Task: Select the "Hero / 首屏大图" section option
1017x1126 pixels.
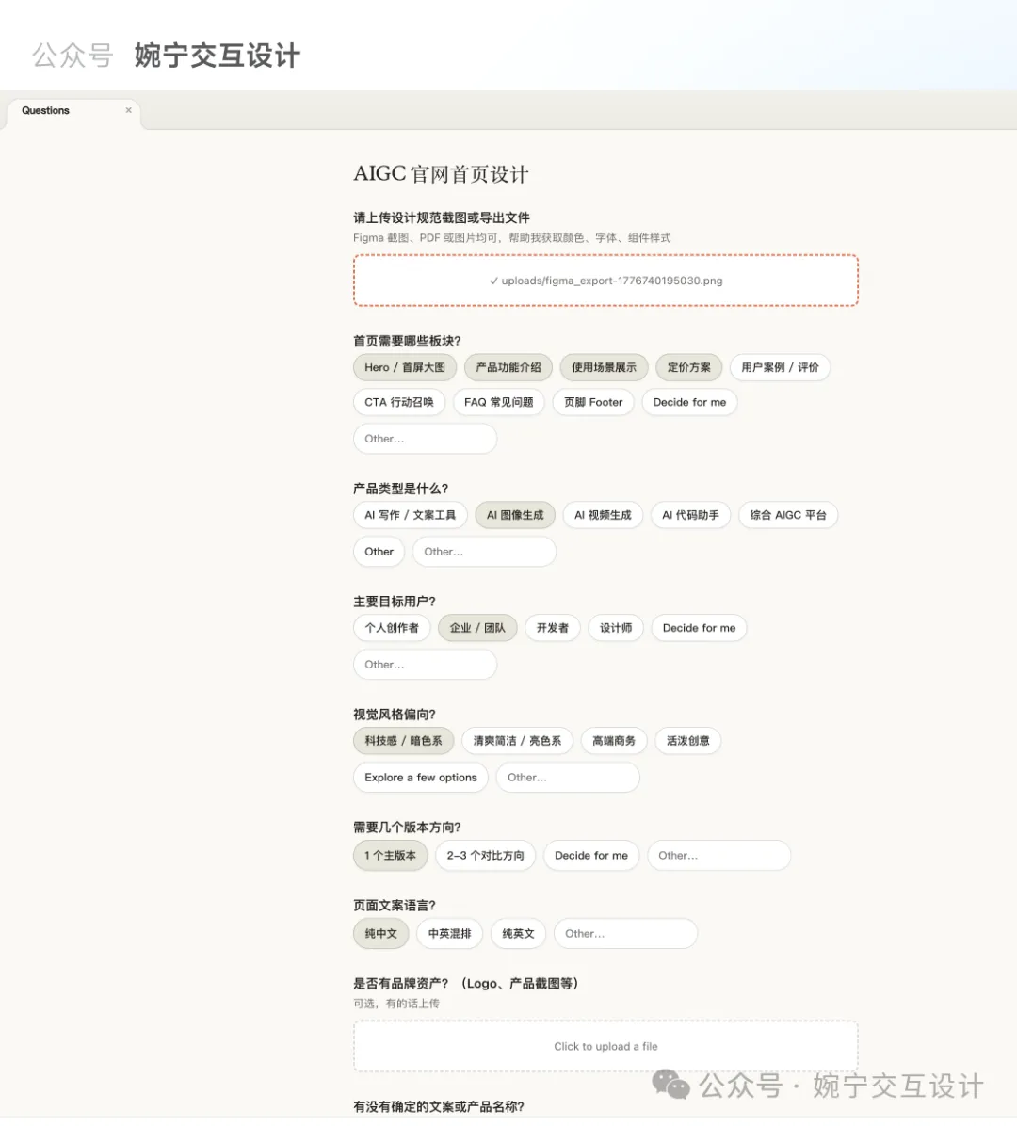Action: [x=403, y=367]
